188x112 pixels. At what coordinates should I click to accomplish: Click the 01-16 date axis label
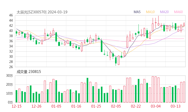point(76,106)
